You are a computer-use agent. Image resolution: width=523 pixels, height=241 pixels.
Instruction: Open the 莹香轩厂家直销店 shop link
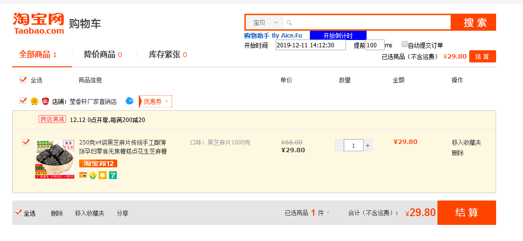click(x=93, y=102)
